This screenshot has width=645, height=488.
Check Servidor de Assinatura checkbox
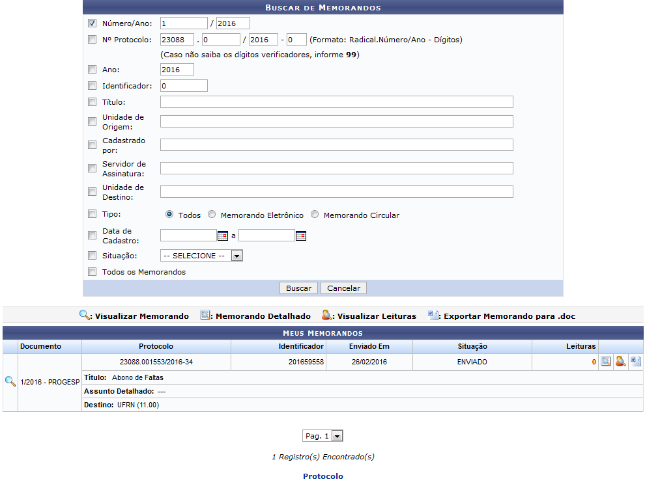92,169
